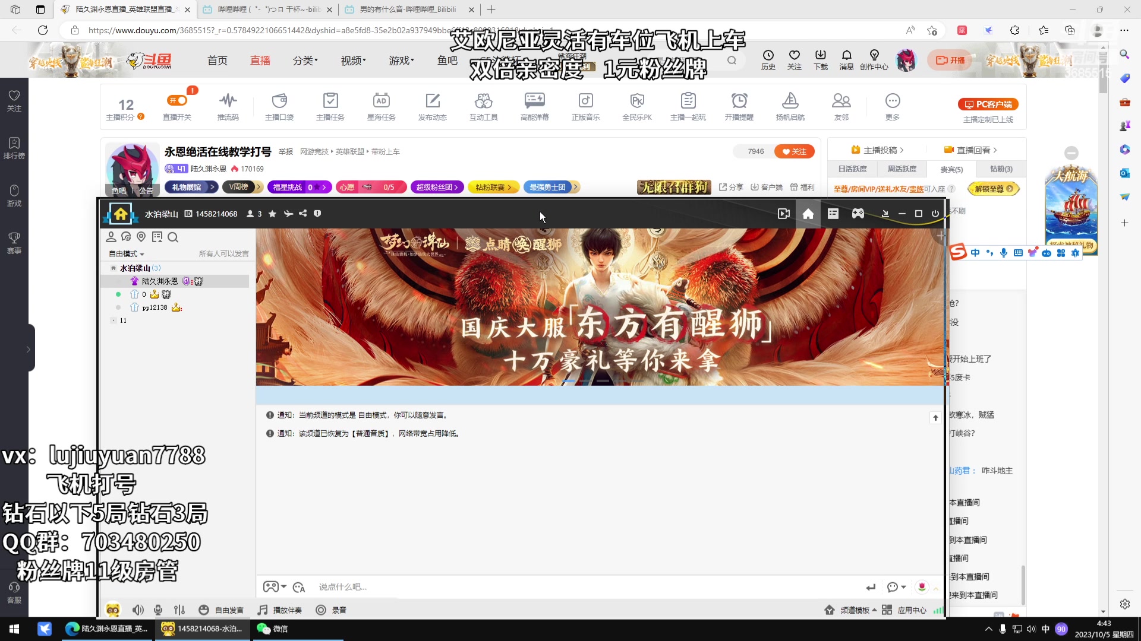Screen dimensions: 1141x641
Task: Expand the YY chat game emoji dropdown
Action: [275, 587]
